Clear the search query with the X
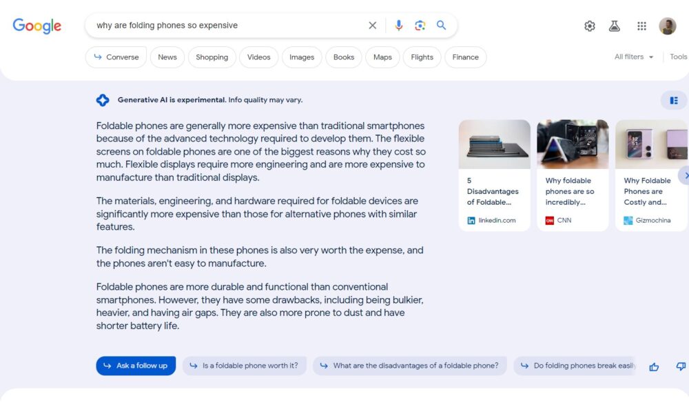689x407 pixels. click(372, 25)
